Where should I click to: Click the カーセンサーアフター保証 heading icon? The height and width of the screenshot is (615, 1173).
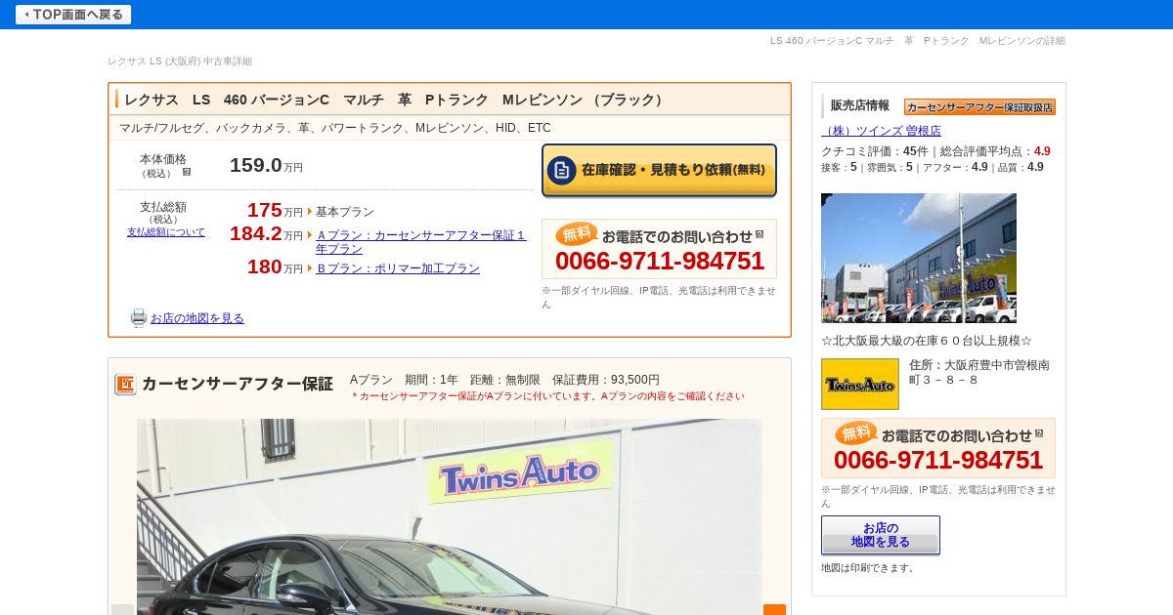coord(125,385)
